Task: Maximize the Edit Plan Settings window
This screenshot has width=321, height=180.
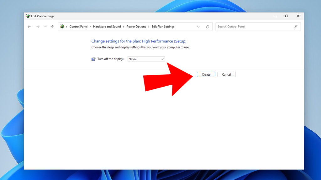Action: (287, 16)
